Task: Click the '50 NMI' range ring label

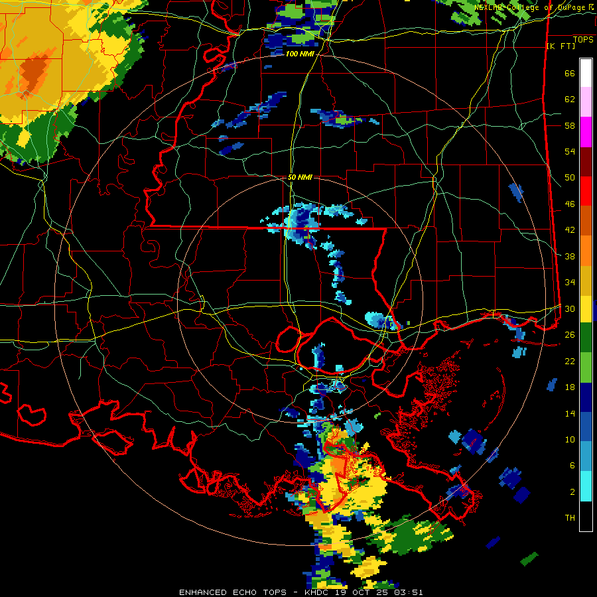Action: 300,177
